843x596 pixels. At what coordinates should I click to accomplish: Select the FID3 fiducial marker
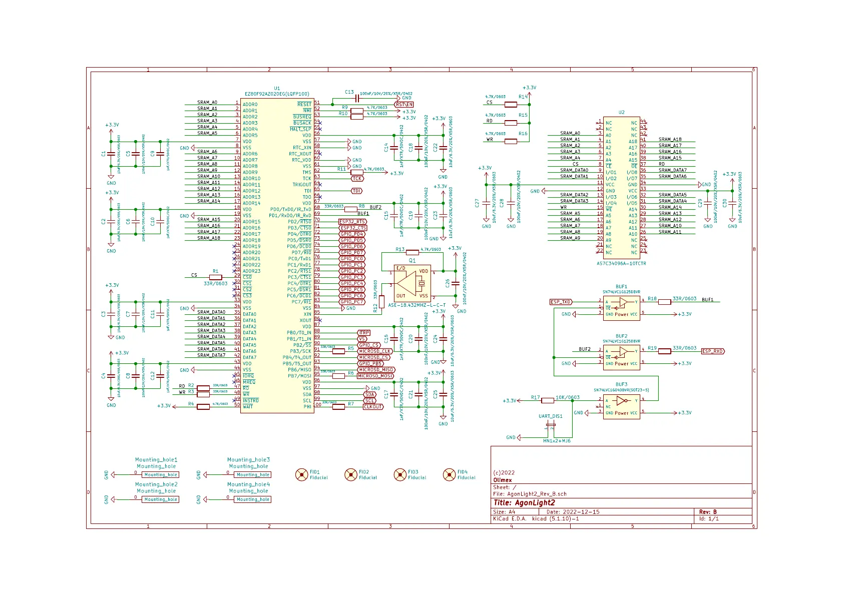(400, 474)
